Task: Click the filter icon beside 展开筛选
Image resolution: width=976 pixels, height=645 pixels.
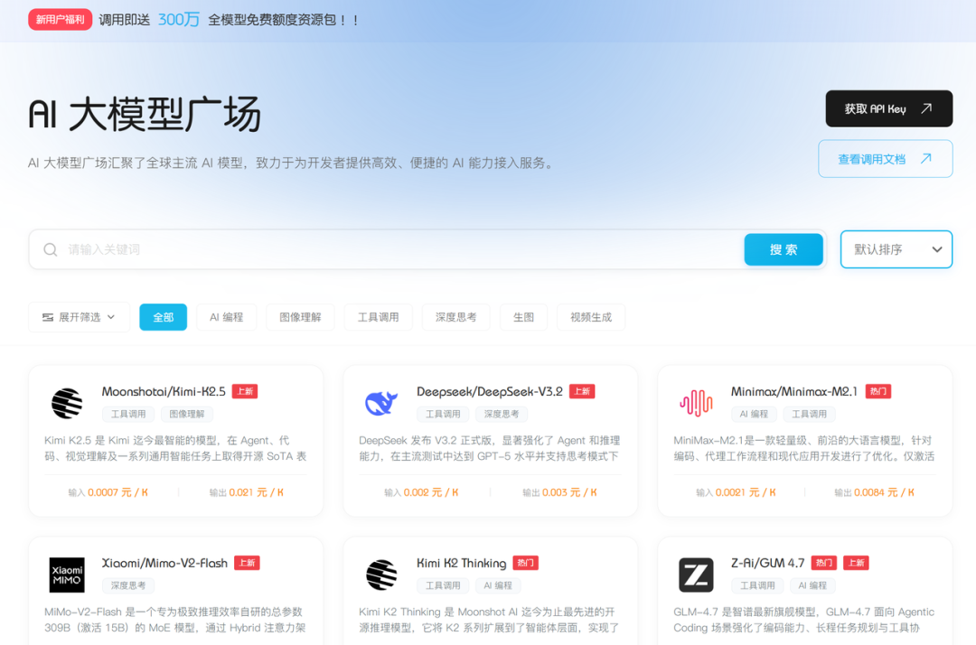Action: click(48, 317)
